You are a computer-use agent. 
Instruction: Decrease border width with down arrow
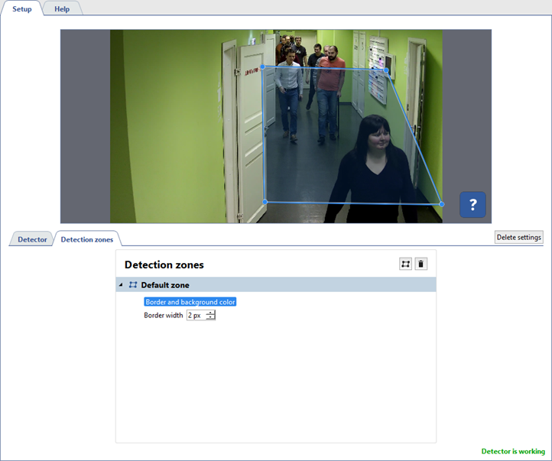[x=210, y=318]
